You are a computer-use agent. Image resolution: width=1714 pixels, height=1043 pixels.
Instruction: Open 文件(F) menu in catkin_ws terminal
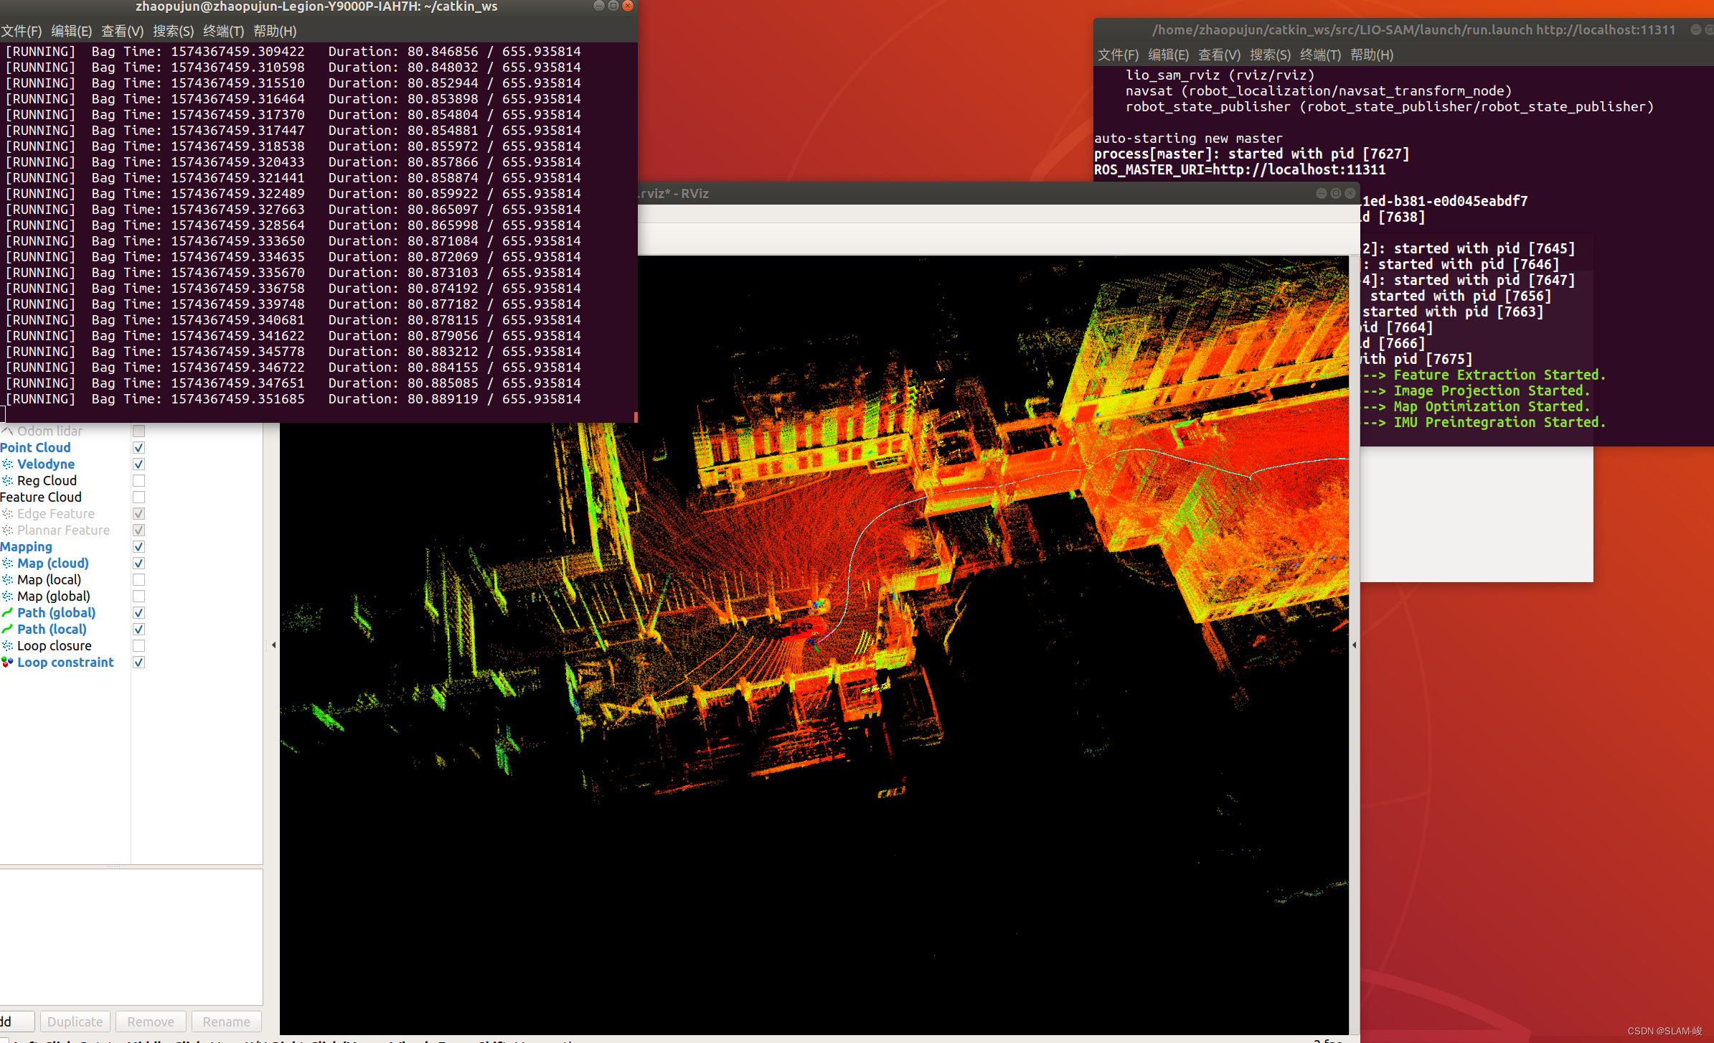tap(22, 31)
